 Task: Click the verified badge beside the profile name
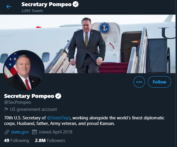pos(59,96)
